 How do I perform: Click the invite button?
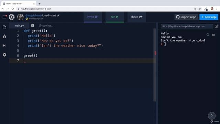click(92, 17)
